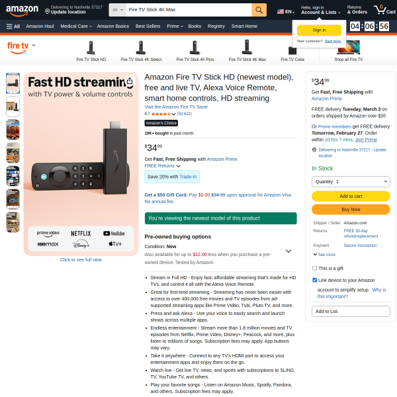The height and width of the screenshot is (397, 397).
Task: Open the All hamburger menu
Action: pos(13,26)
